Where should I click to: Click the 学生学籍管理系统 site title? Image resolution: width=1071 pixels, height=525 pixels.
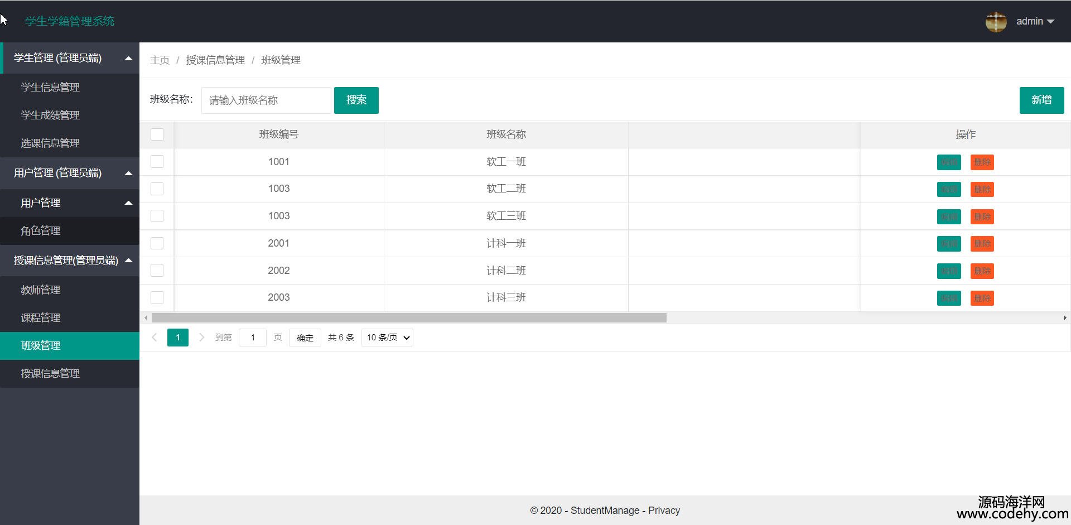70,21
